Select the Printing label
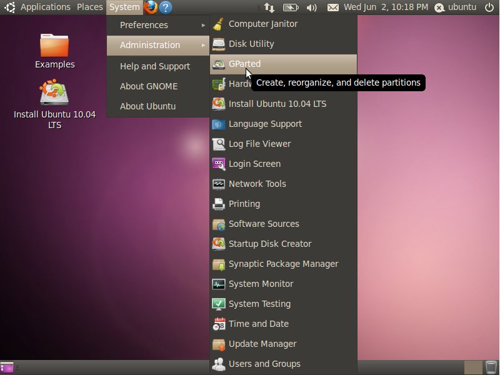 point(244,204)
